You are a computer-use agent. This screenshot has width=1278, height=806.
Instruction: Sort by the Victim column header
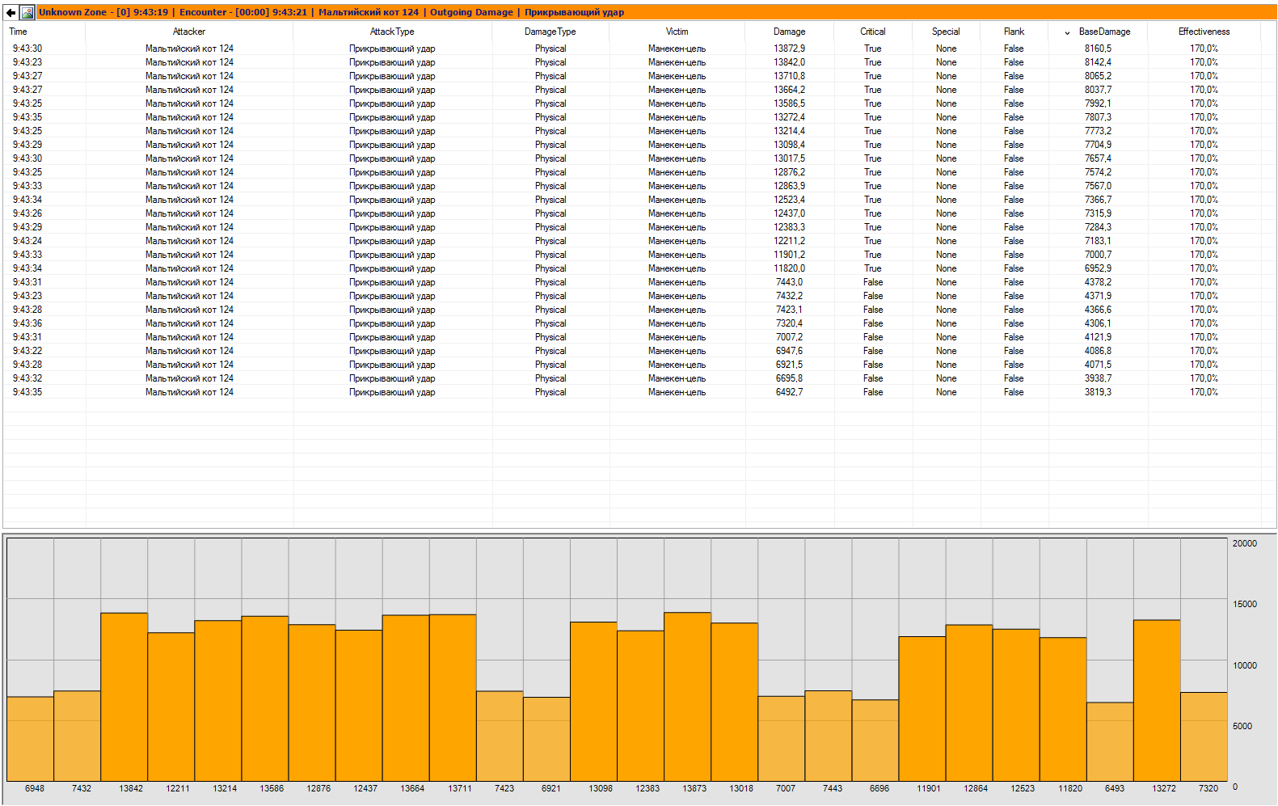[677, 32]
